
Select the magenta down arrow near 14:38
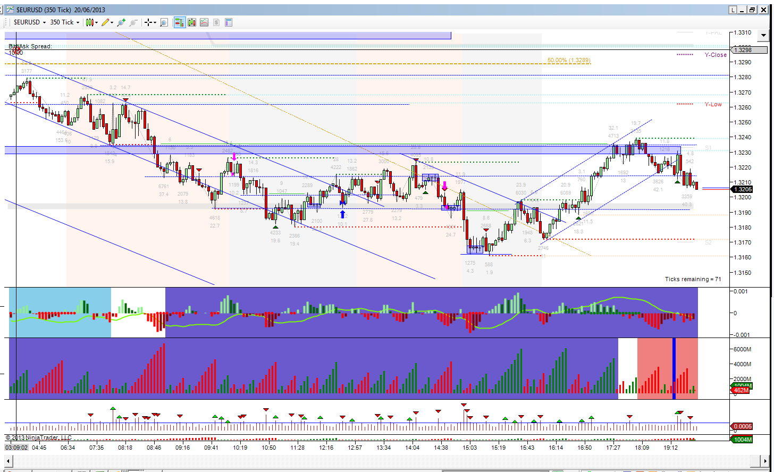click(444, 186)
